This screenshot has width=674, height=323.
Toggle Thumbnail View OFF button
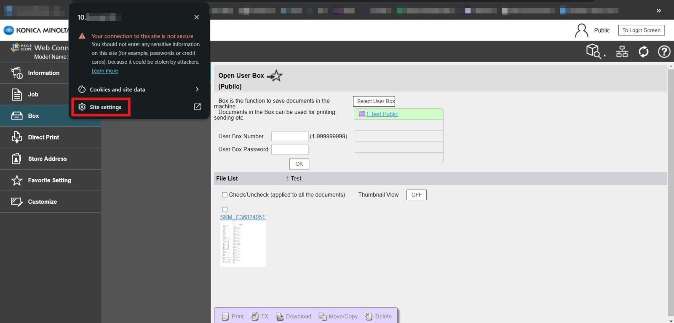[416, 195]
